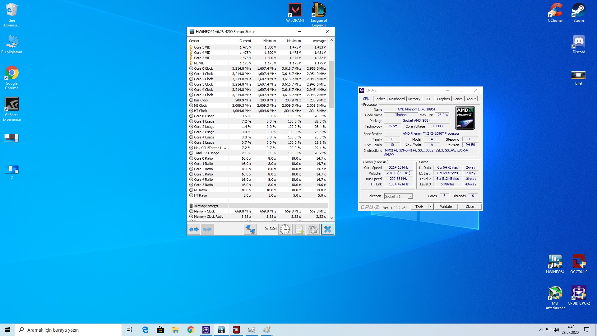Image resolution: width=597 pixels, height=336 pixels.
Task: Click the Windows search box
Action: [68, 330]
